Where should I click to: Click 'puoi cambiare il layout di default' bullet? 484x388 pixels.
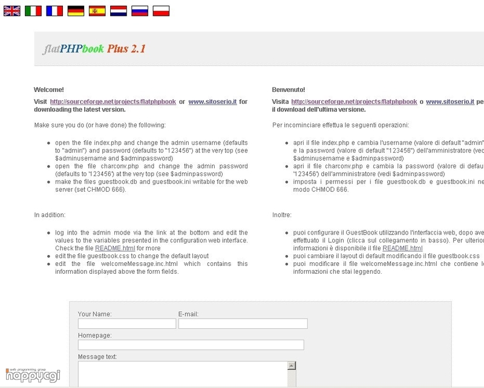click(387, 256)
